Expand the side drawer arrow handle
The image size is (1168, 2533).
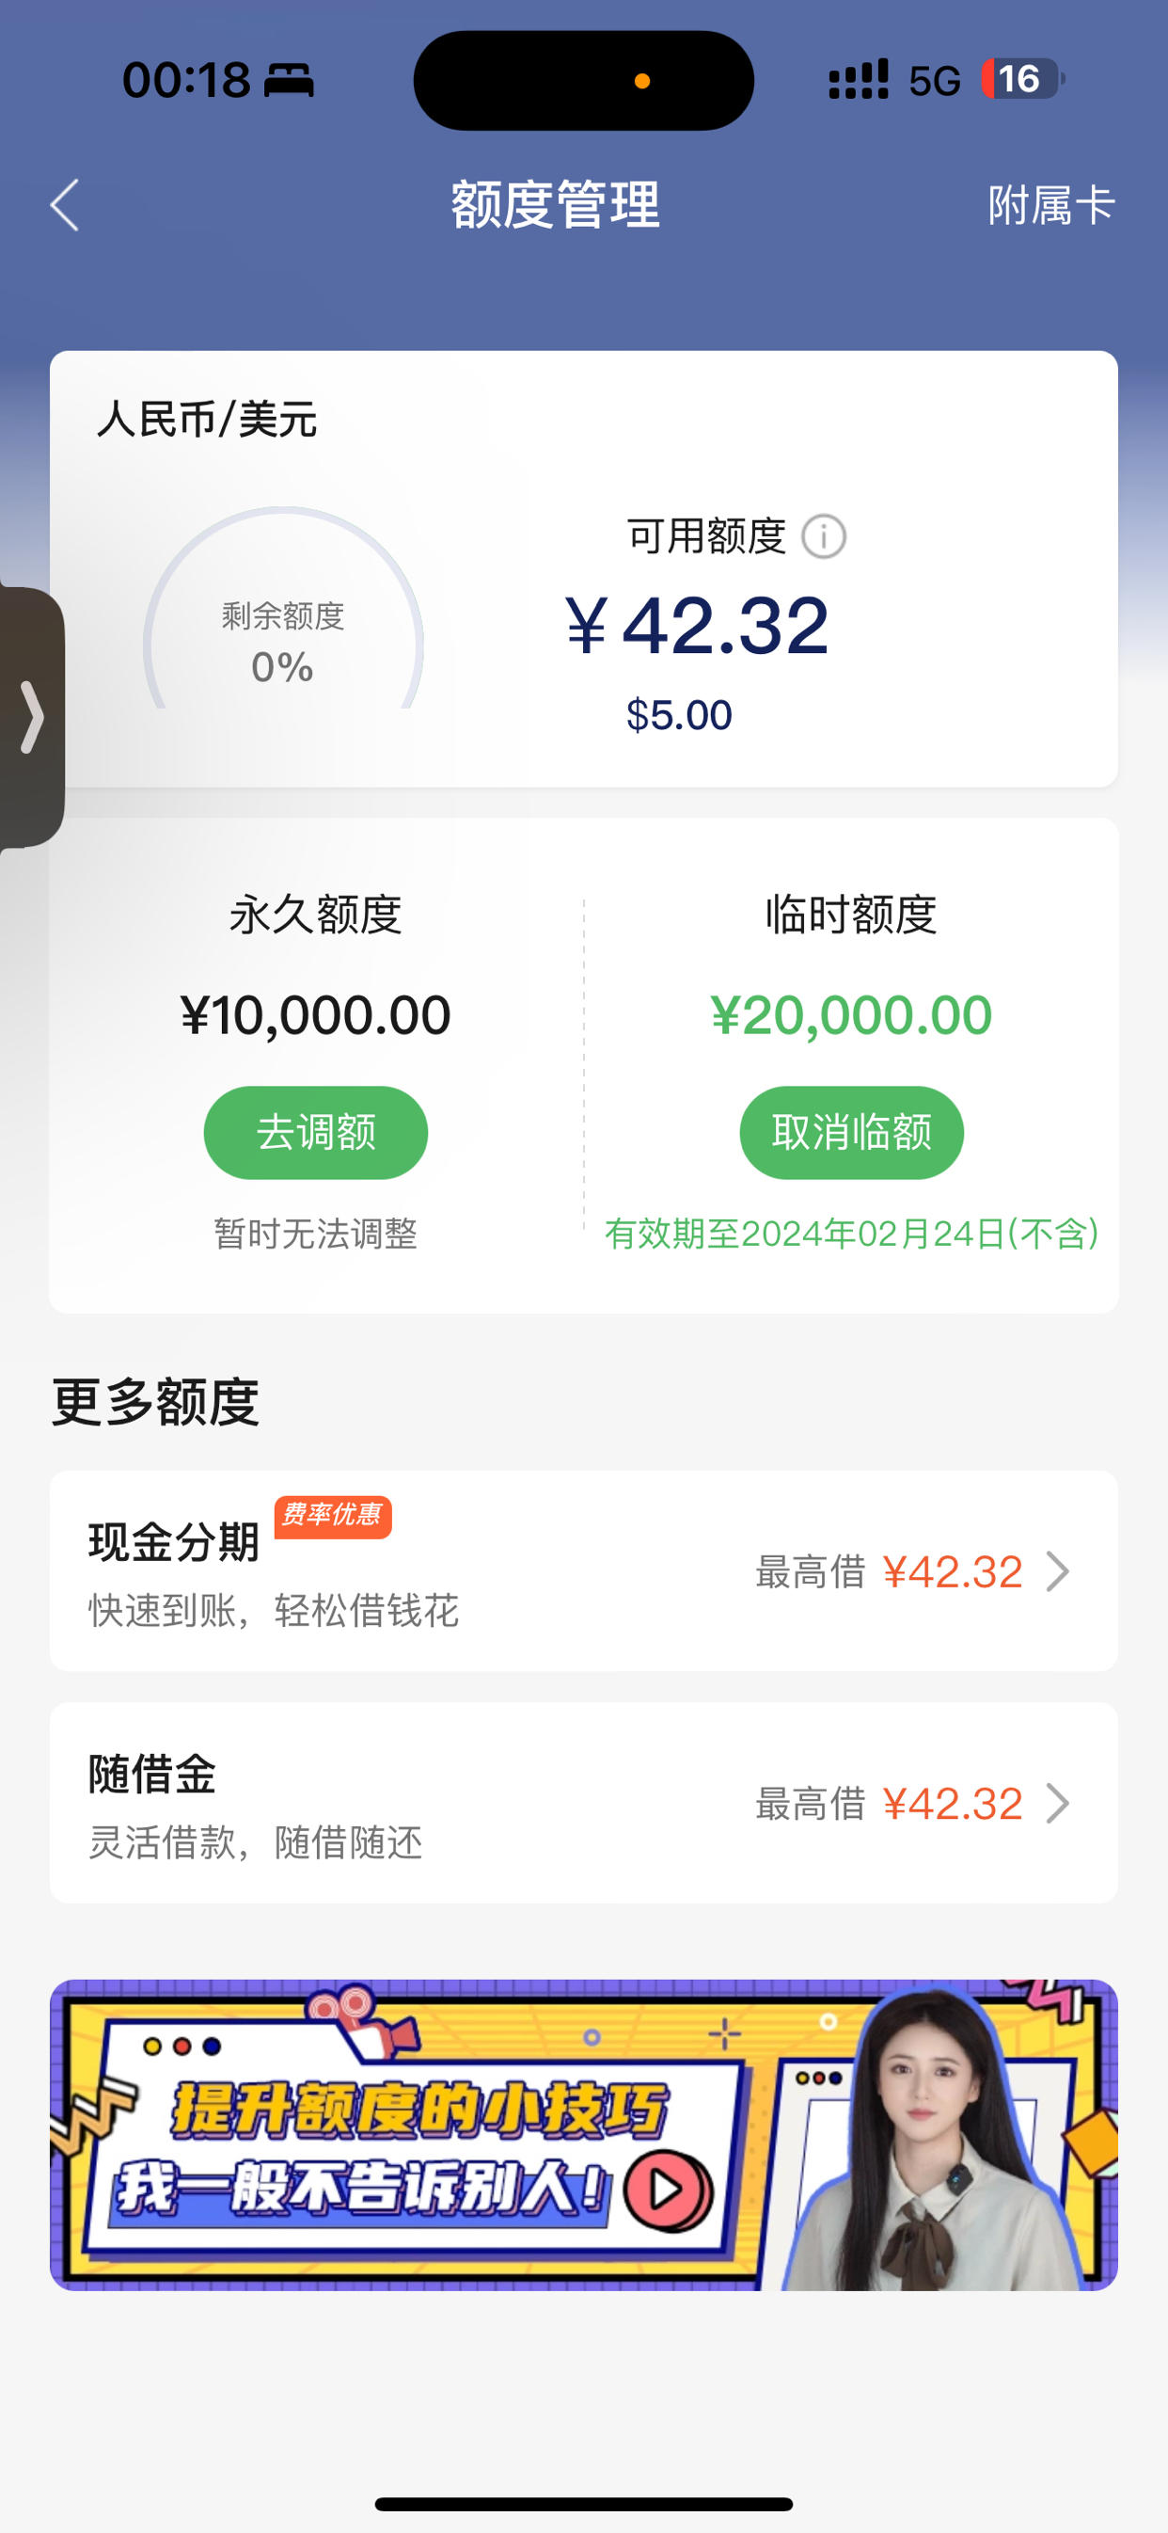tap(31, 717)
